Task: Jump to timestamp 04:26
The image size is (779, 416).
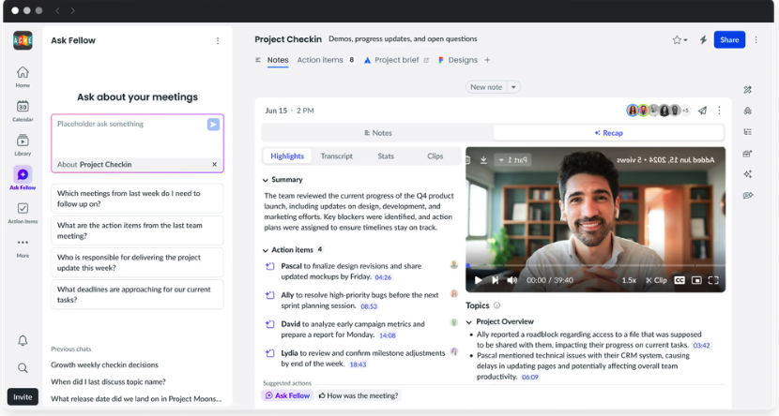Action: 383,277
